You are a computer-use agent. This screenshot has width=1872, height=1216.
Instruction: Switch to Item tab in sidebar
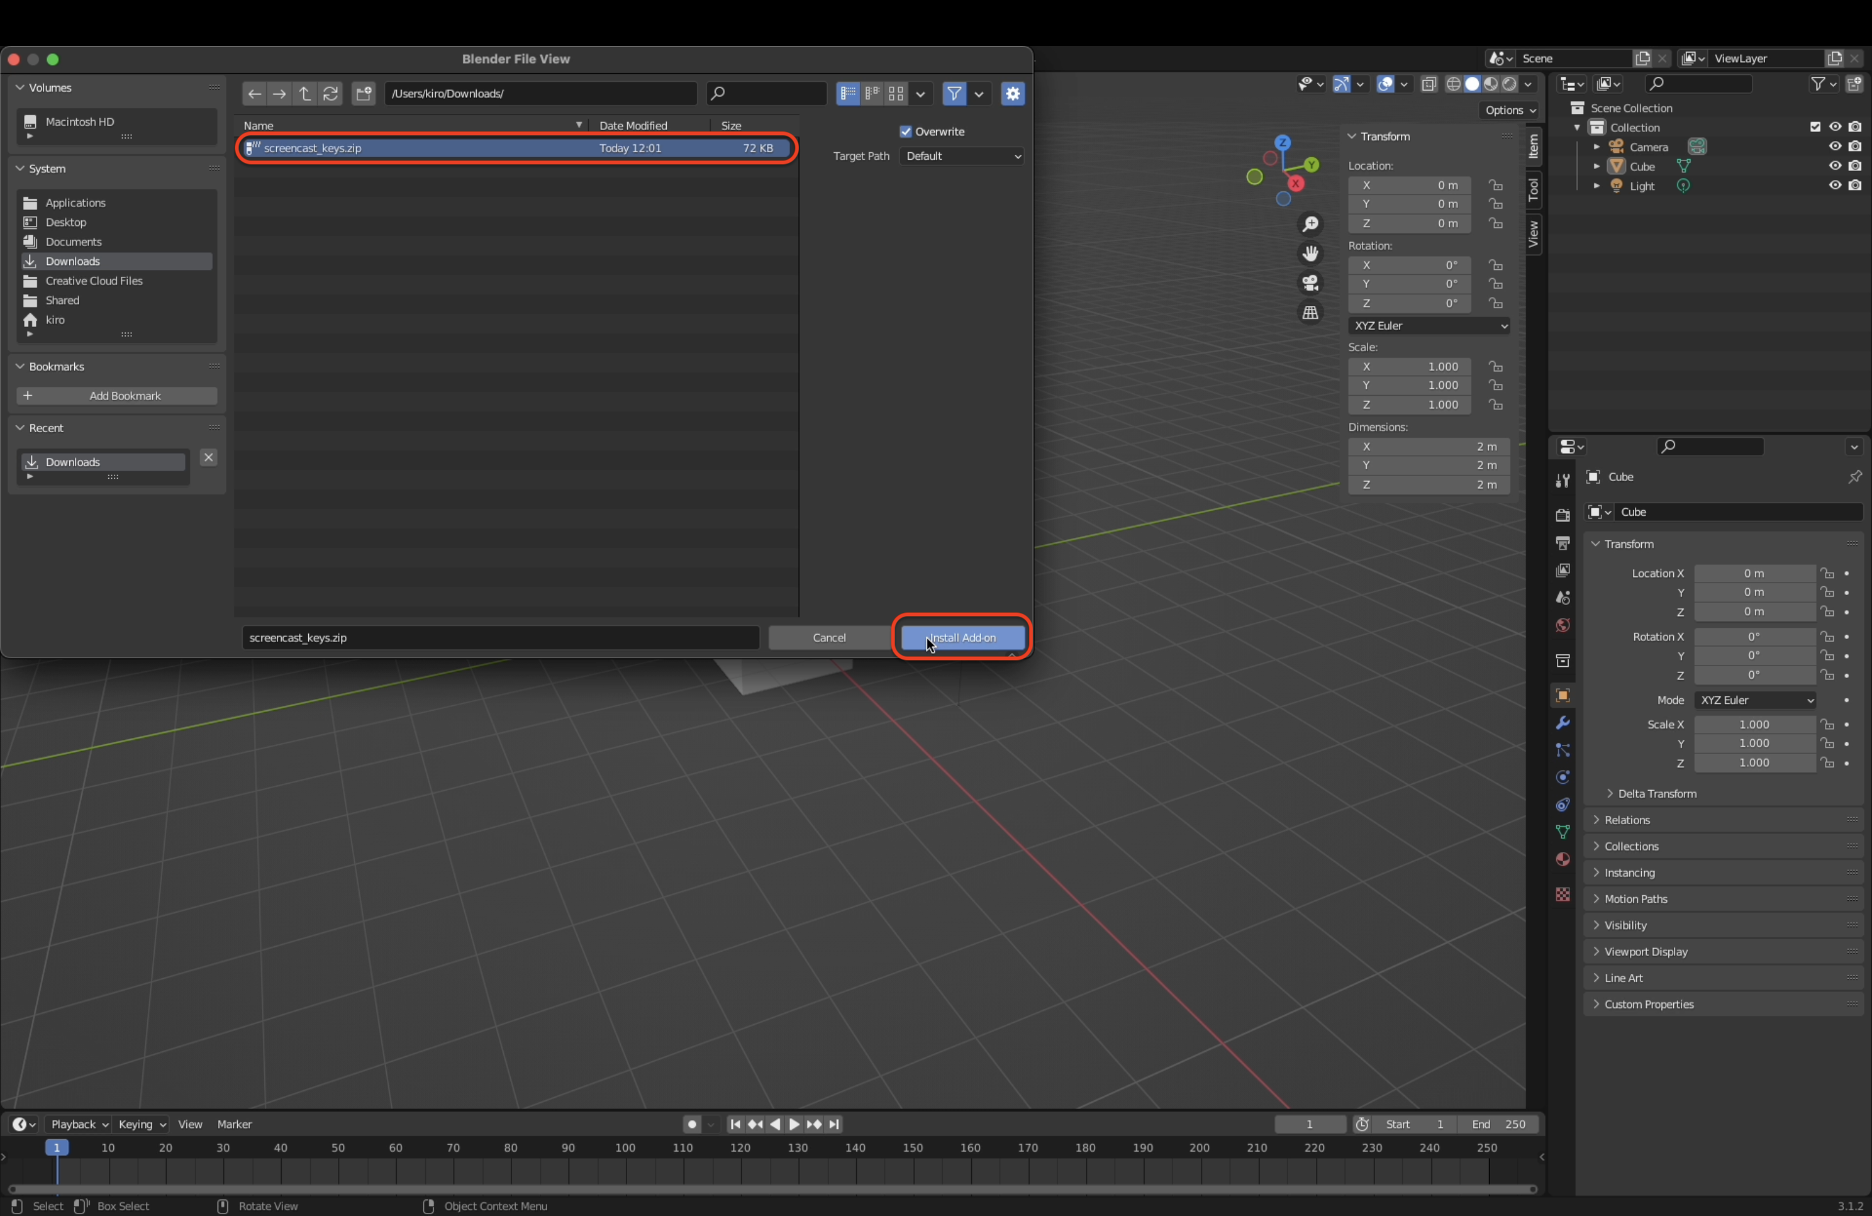1533,146
